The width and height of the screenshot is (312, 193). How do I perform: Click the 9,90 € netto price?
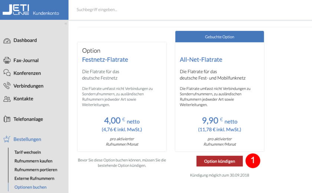[220, 121]
